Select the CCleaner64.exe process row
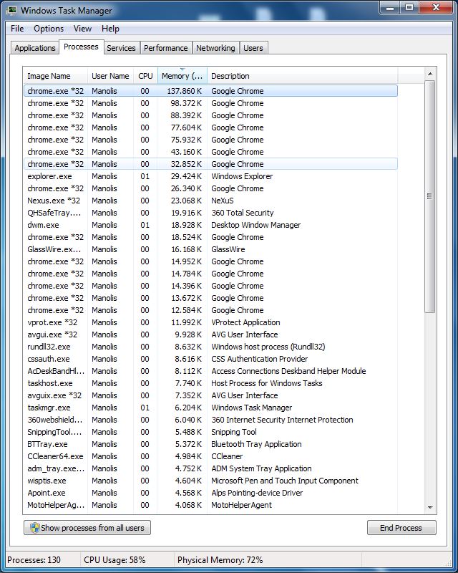The height and width of the screenshot is (573, 458). coord(55,456)
